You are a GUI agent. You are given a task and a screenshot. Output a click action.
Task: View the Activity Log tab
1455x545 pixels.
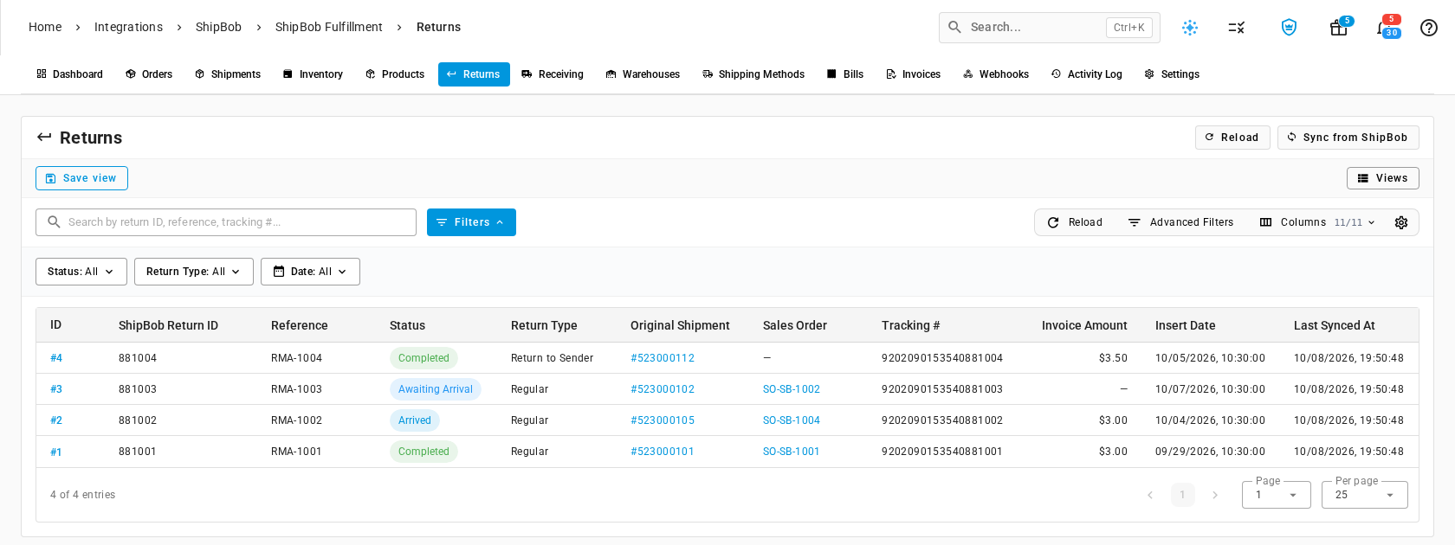[x=1087, y=74]
